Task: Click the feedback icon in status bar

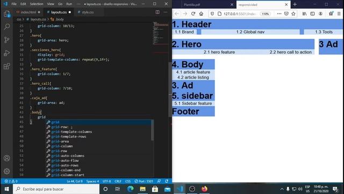Action: [x=159, y=181]
